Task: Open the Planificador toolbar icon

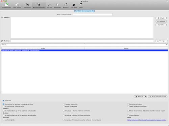Action: 57,5
